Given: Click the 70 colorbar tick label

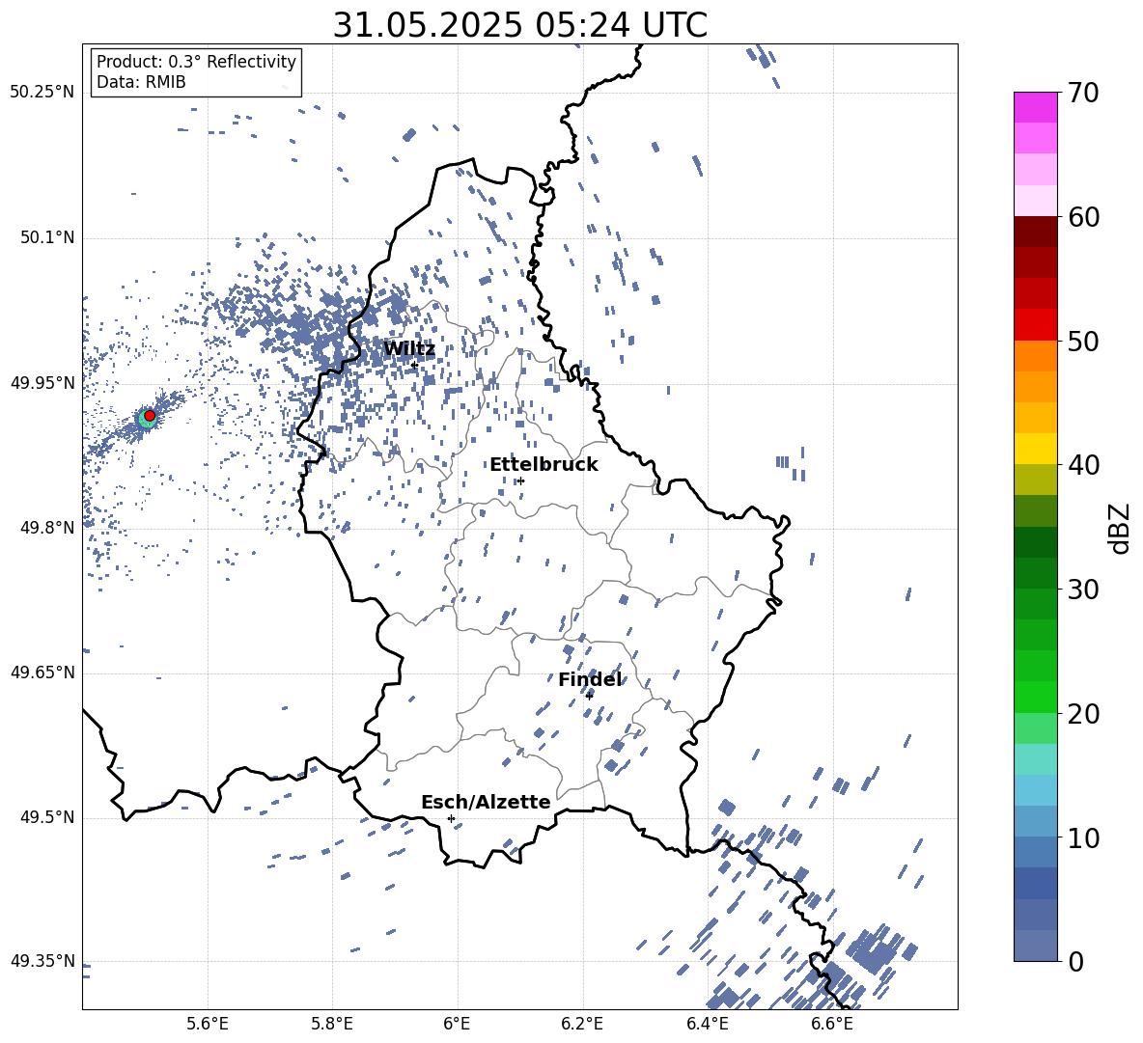Looking at the screenshot, I should (x=1082, y=94).
